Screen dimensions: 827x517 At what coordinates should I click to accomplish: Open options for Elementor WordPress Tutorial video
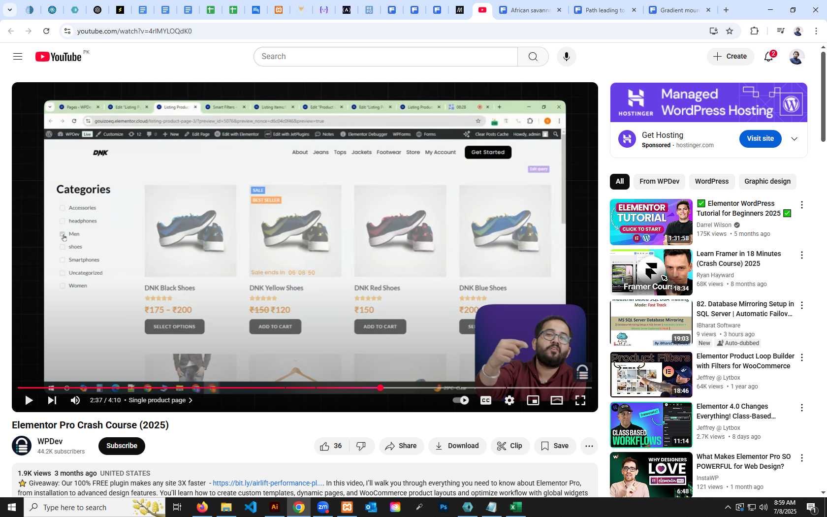[x=802, y=205]
